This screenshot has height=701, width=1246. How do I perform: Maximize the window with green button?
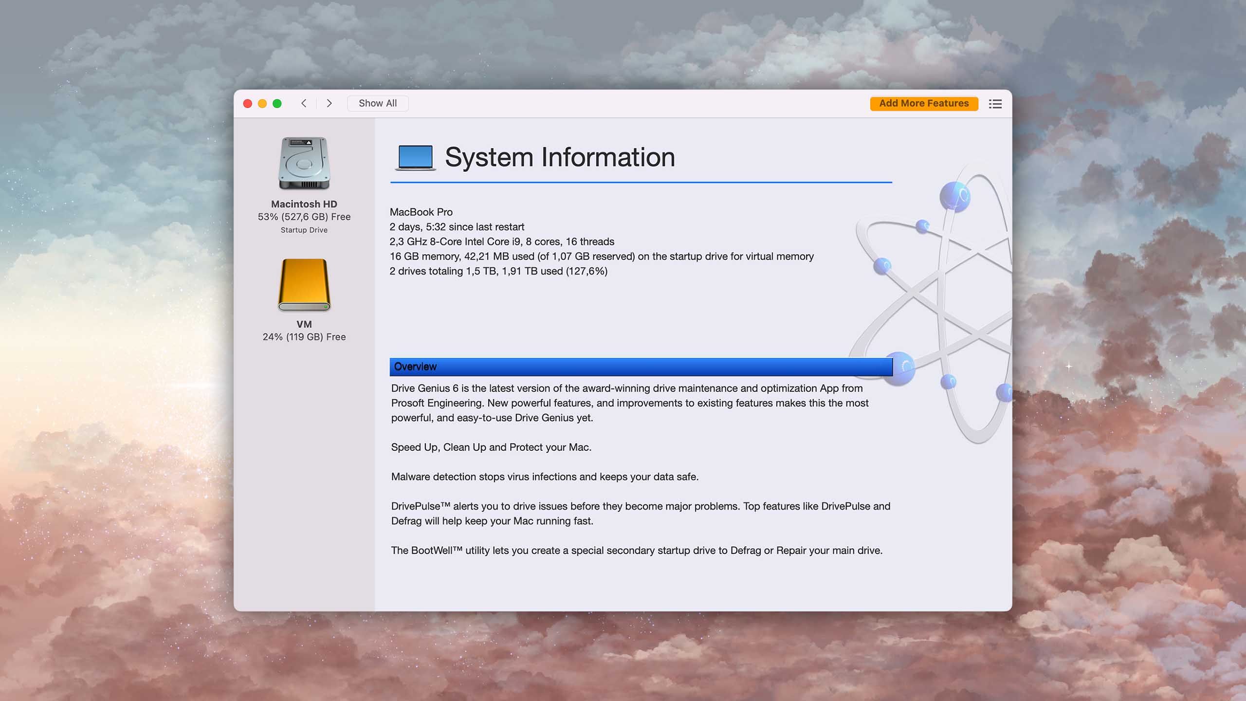(x=277, y=103)
